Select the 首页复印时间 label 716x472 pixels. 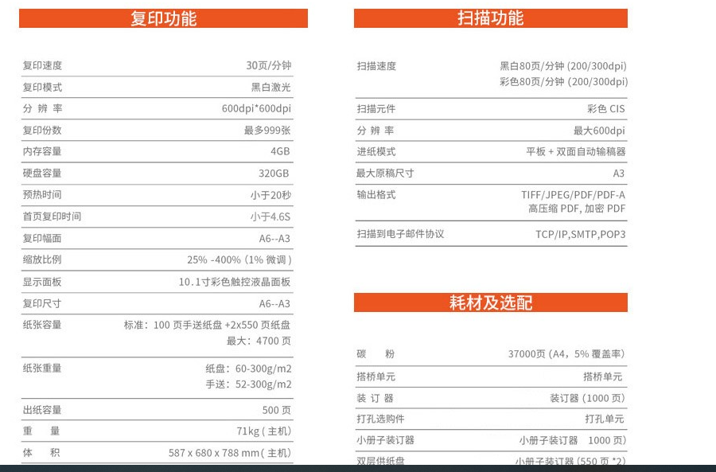click(52, 216)
